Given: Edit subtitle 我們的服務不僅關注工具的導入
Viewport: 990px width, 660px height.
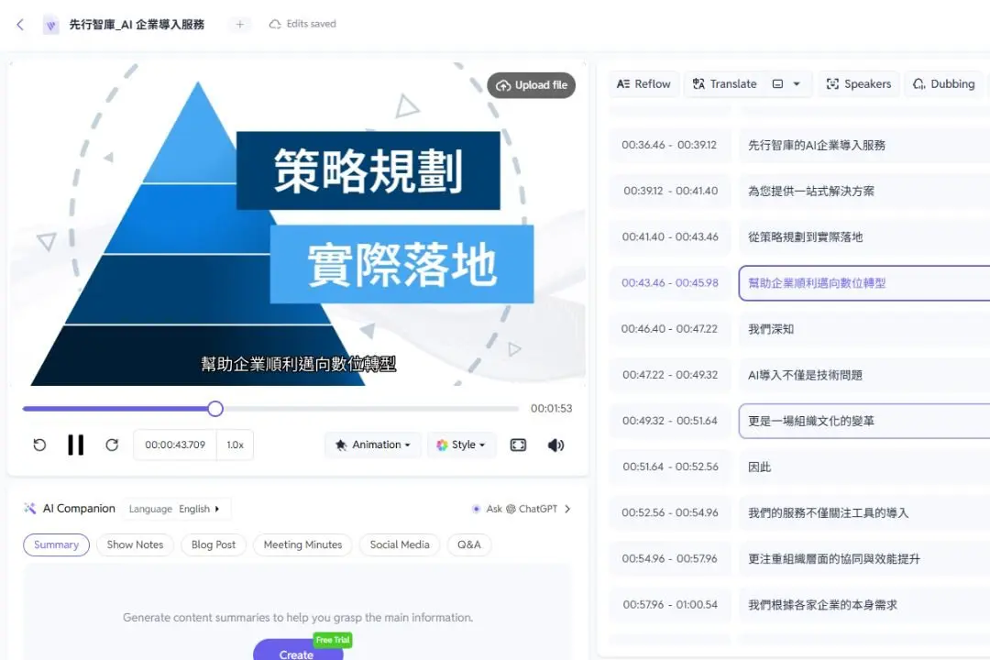Looking at the screenshot, I should tap(864, 512).
